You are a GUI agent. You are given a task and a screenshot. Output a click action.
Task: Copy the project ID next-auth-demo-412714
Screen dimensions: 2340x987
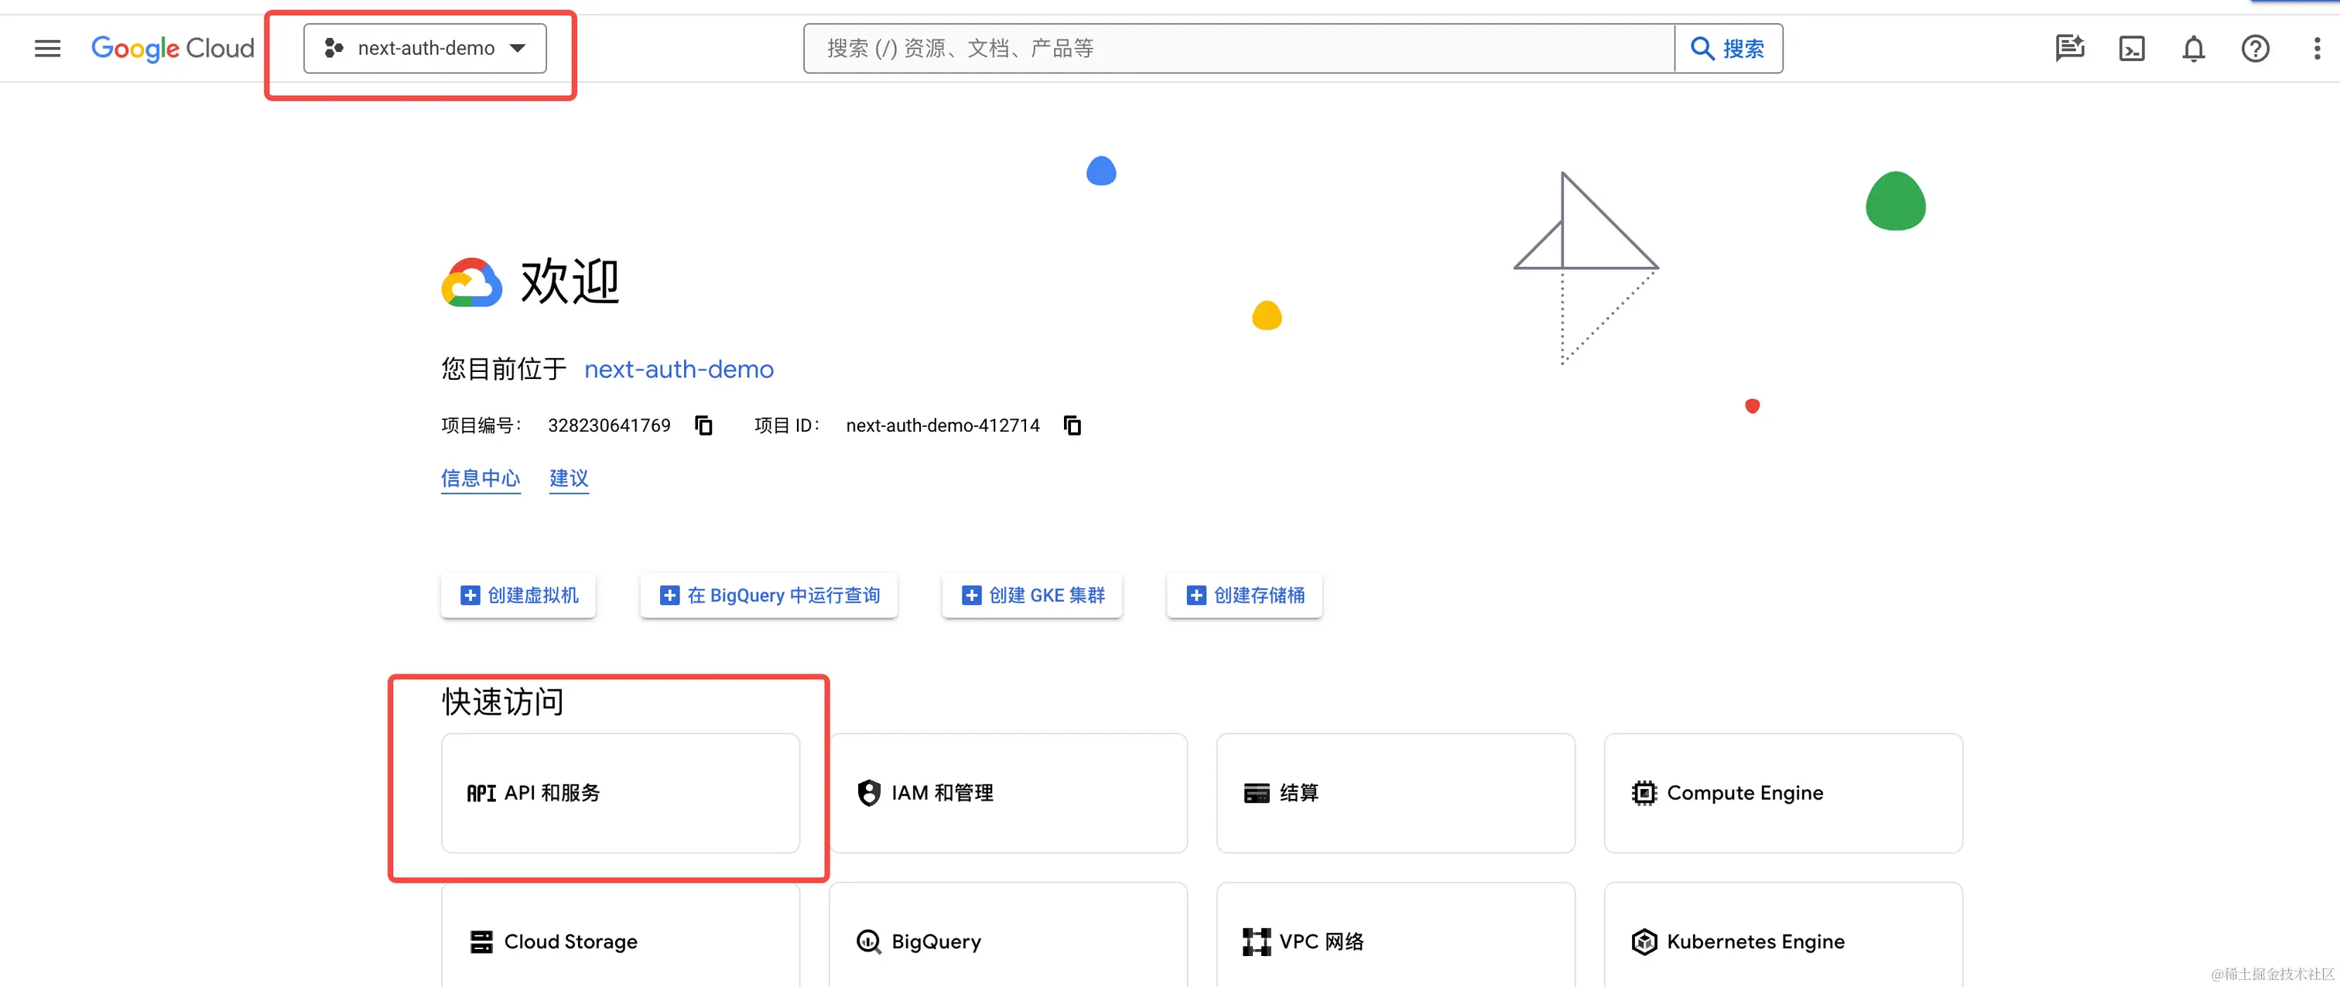pyautogui.click(x=1072, y=425)
